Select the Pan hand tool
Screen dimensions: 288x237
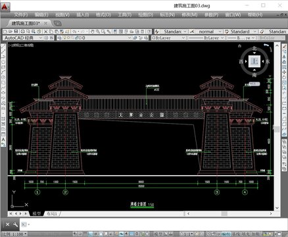93,32
